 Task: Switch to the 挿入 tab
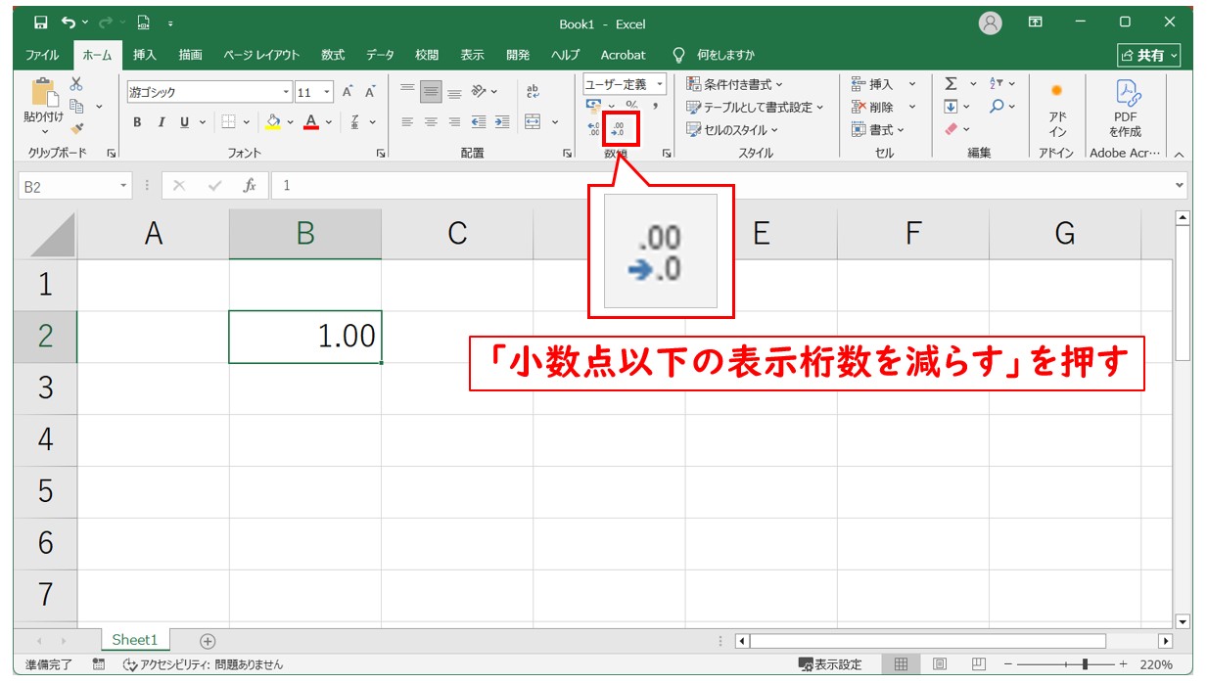tap(145, 55)
